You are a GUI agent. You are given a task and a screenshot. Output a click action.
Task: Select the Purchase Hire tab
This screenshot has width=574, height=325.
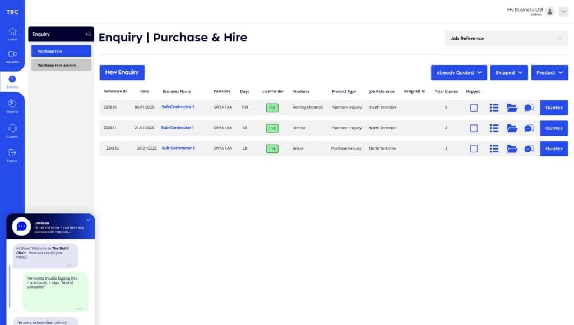61,51
